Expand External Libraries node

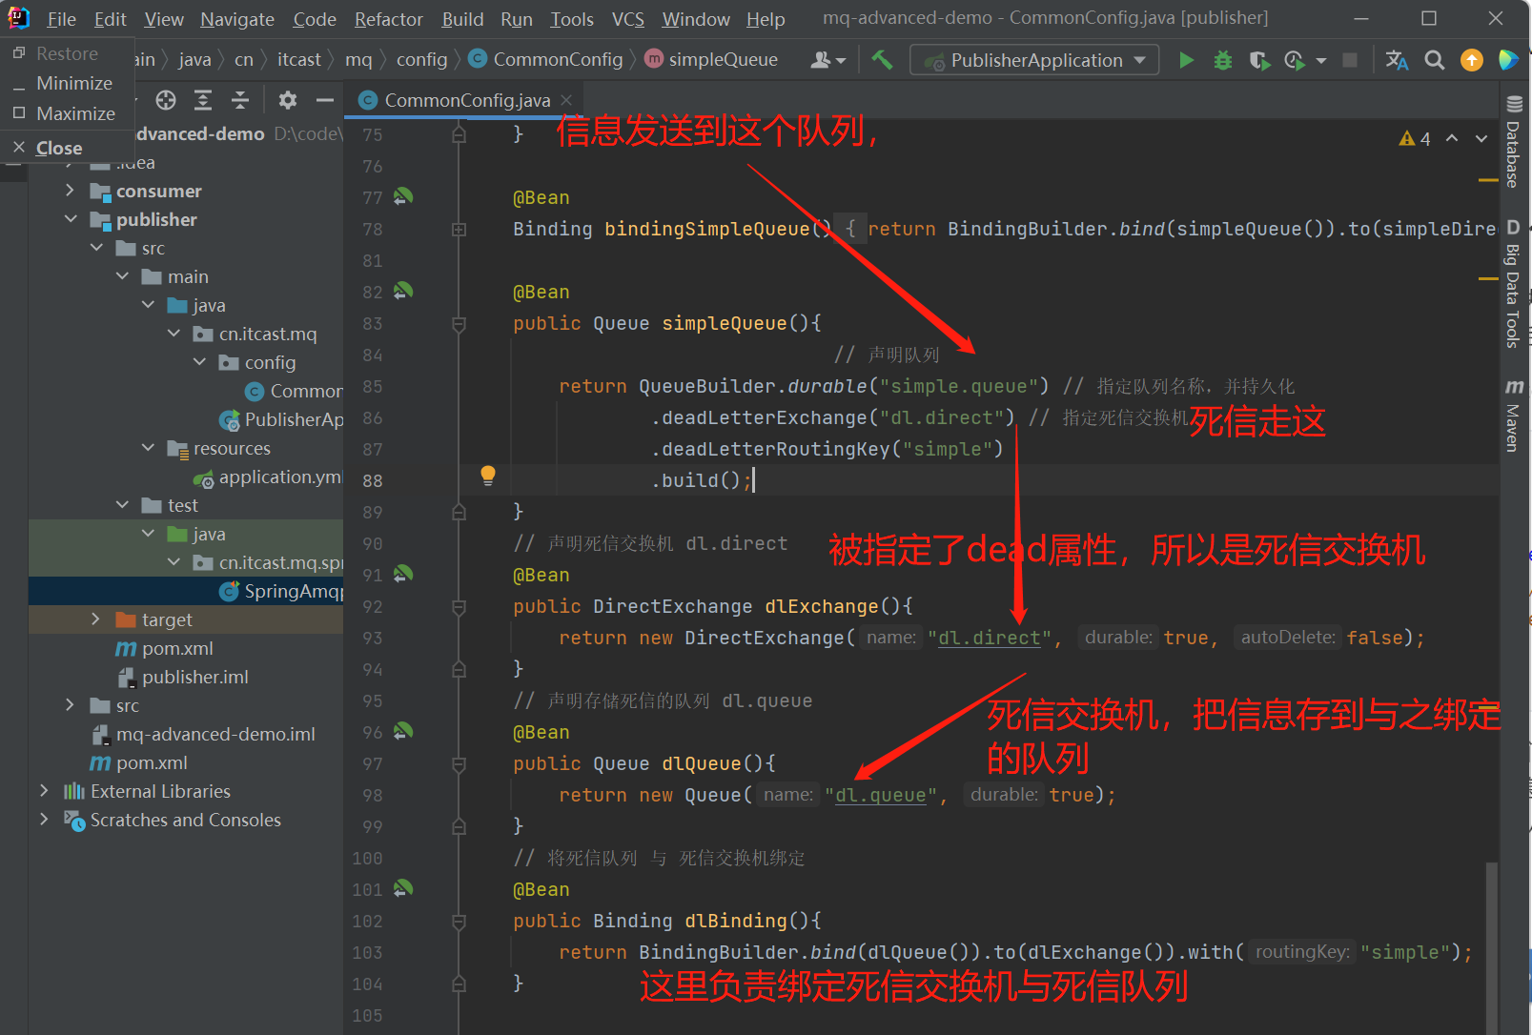point(44,791)
